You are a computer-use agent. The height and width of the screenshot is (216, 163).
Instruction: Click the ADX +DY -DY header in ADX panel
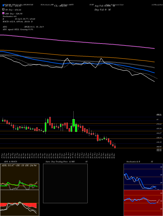pyautogui.click(x=19, y=166)
